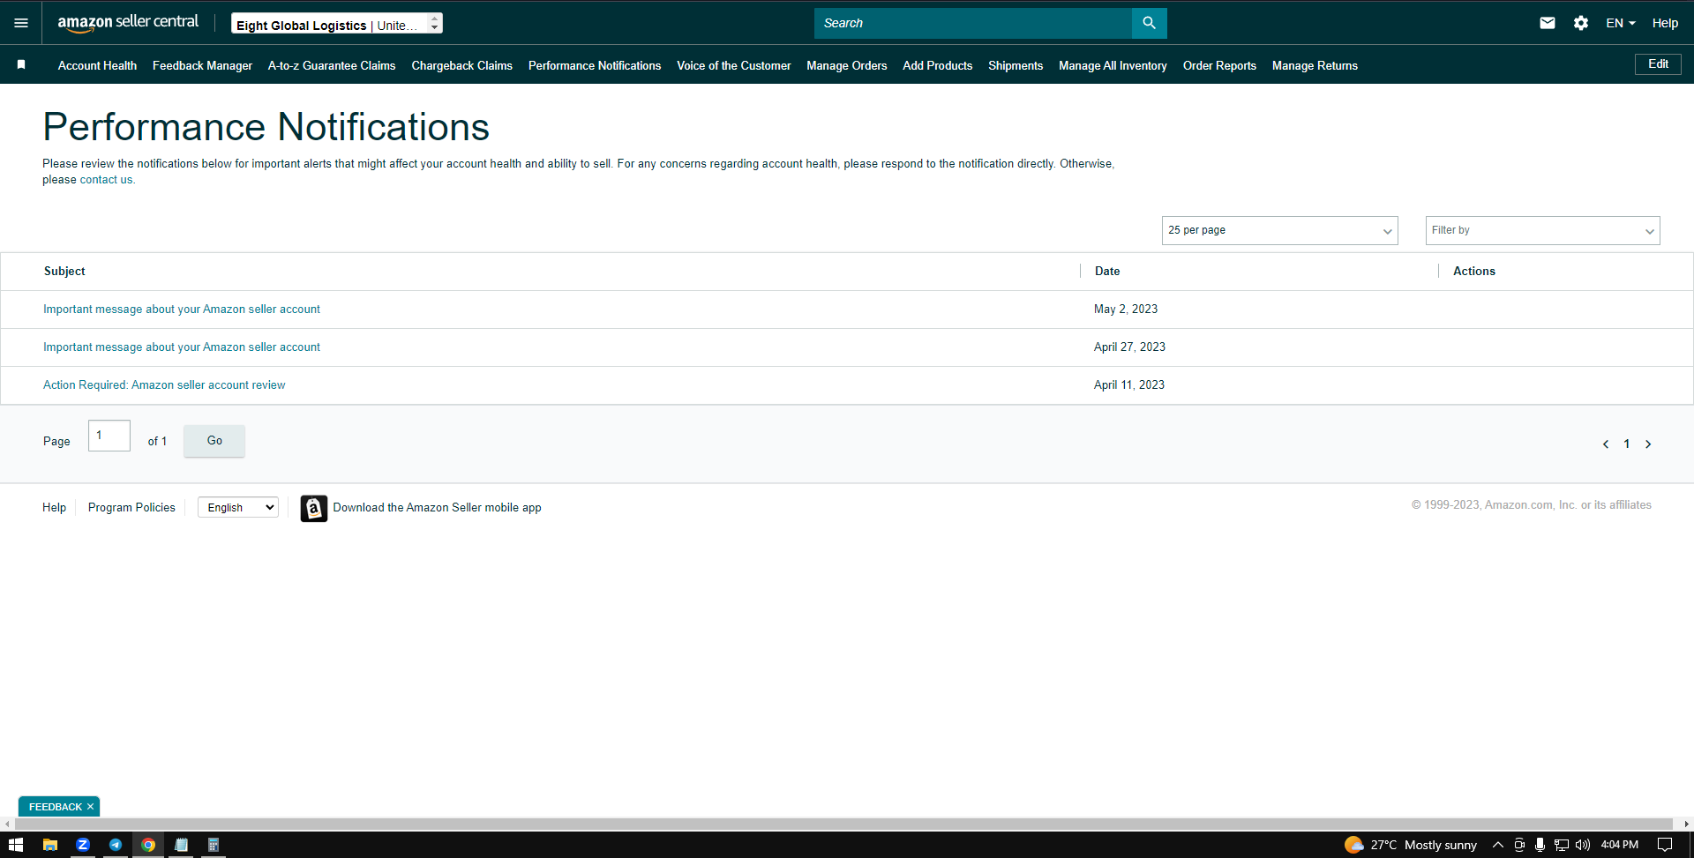Screen dimensions: 1694x858
Task: Expand the Filter by dropdown
Action: 1542,230
